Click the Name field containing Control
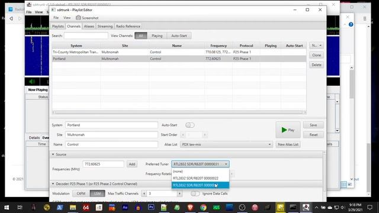 111,144
